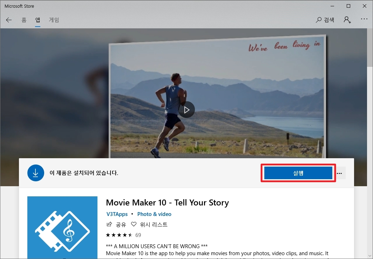
Task: Add app to 위시 리스트
Action: coord(149,224)
